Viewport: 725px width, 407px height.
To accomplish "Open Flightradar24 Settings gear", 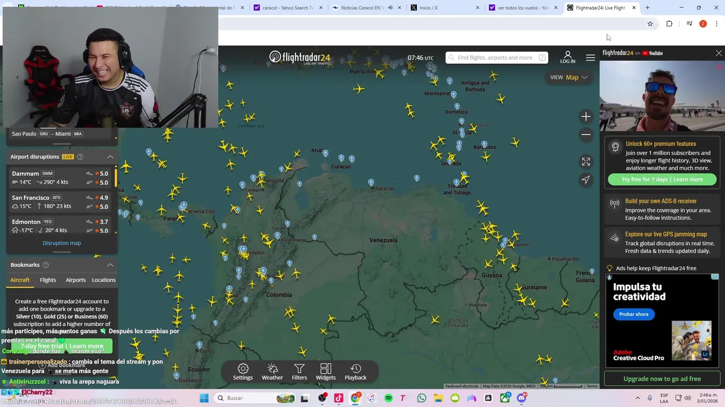I will [242, 372].
